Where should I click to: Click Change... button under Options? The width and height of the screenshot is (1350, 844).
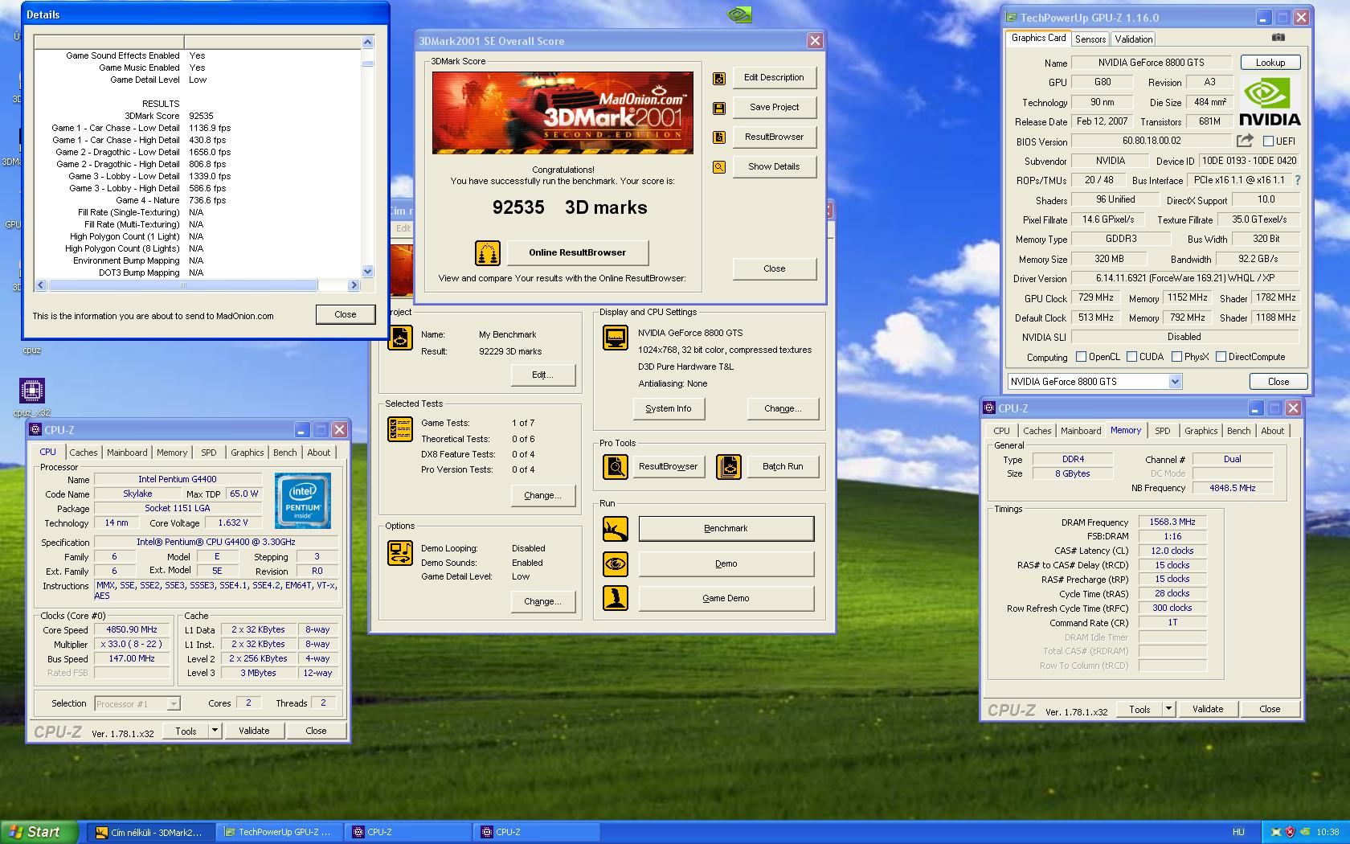(543, 601)
